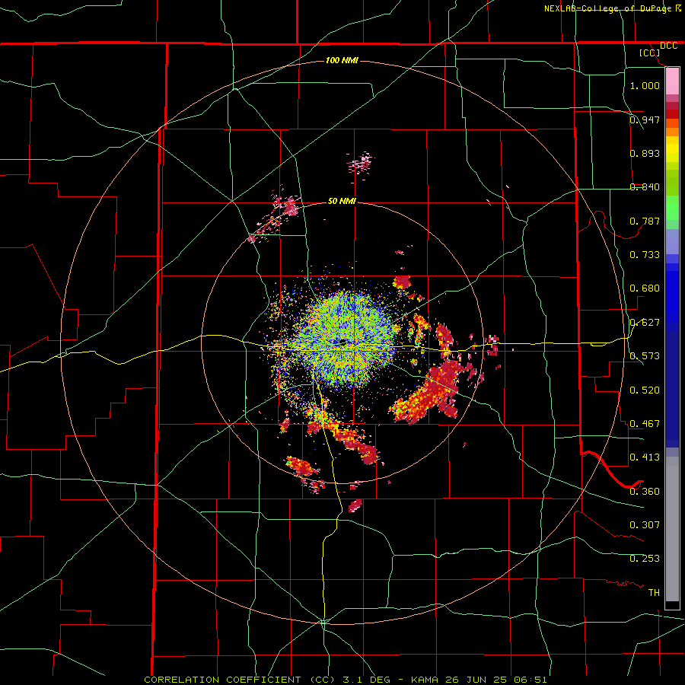Click the dark radar site center of the clutter
This screenshot has height=685, width=685.
point(342,342)
